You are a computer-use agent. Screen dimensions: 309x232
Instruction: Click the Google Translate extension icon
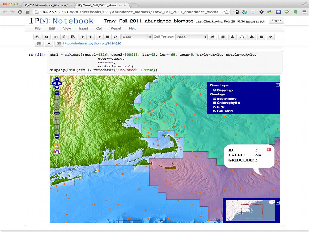(x=244, y=12)
